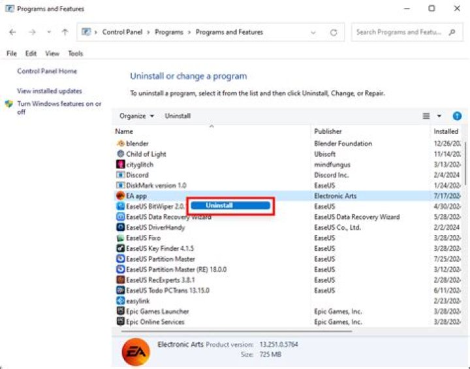Click the EaseUS Key Finder icon
Viewport: 470px width, 369px height.
120,248
